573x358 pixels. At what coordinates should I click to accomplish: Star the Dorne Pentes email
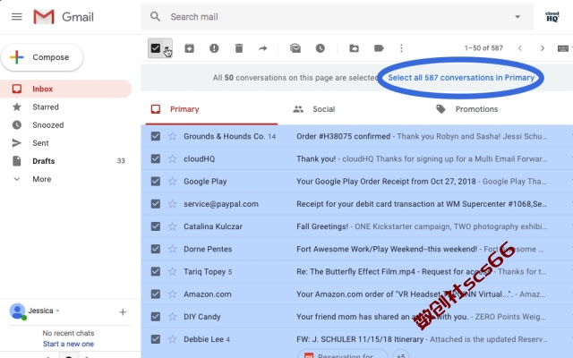point(173,249)
